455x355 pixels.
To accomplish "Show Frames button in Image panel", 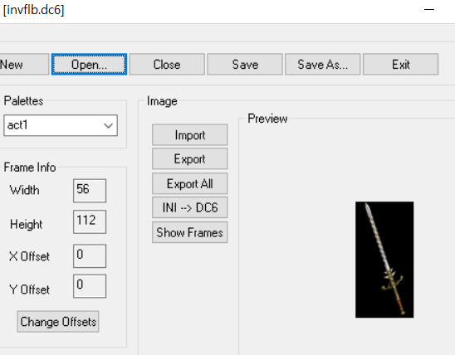I will pyautogui.click(x=190, y=232).
